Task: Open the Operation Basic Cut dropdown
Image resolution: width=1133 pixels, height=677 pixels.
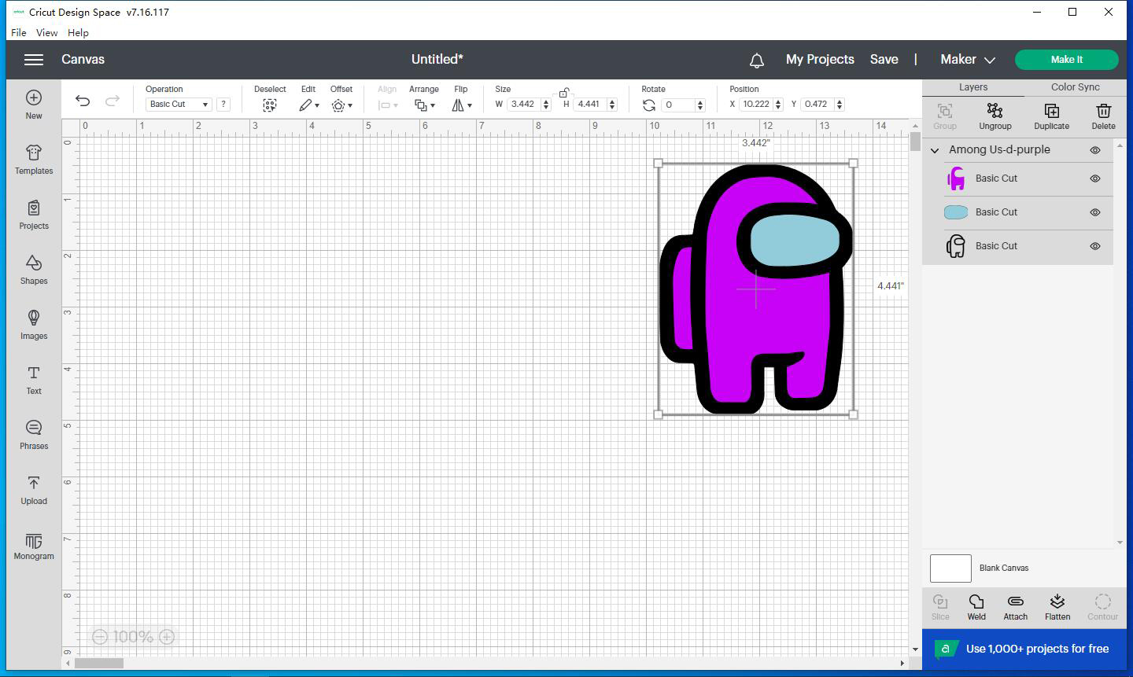Action: click(x=179, y=104)
